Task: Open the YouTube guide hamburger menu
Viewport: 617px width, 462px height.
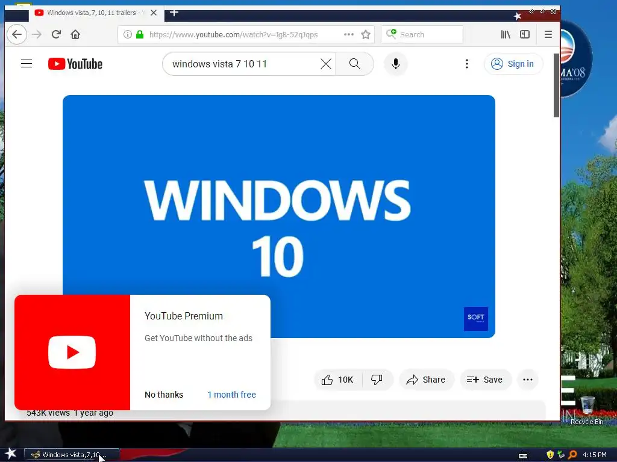Action: coord(27,64)
